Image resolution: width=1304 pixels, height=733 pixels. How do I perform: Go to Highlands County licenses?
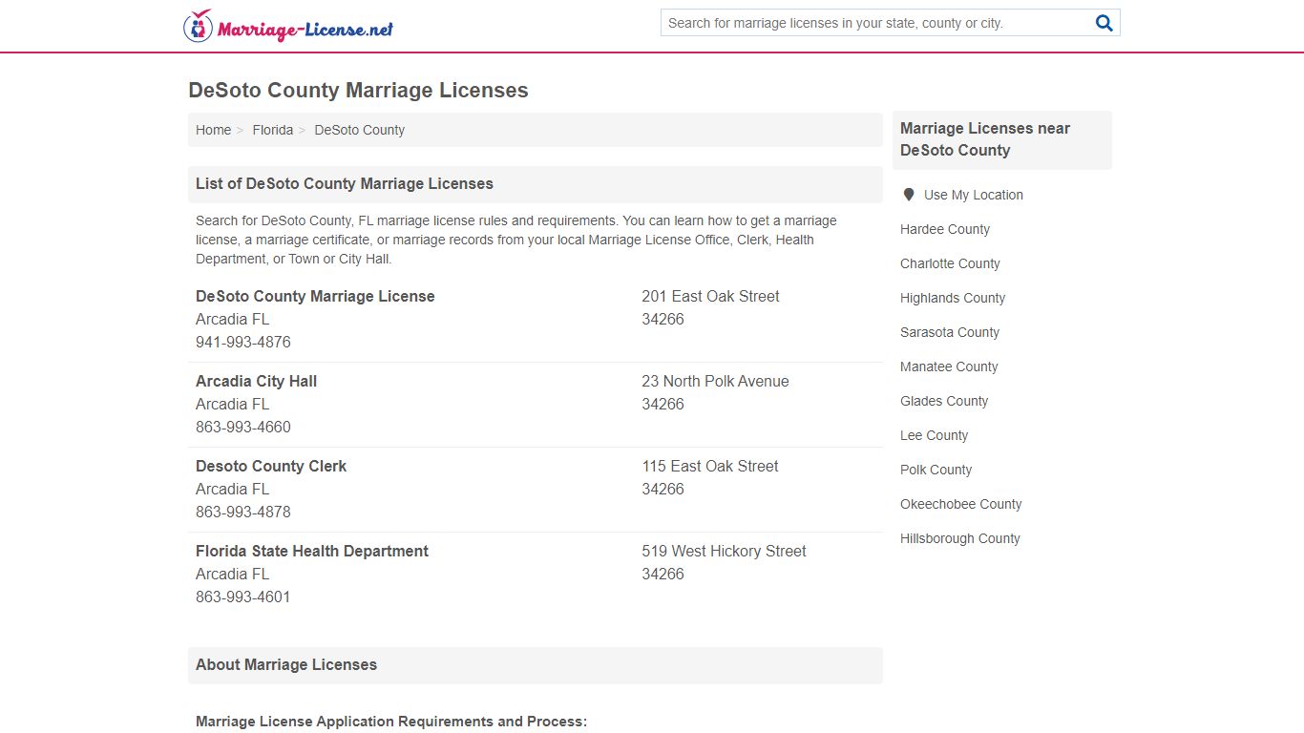(x=953, y=298)
